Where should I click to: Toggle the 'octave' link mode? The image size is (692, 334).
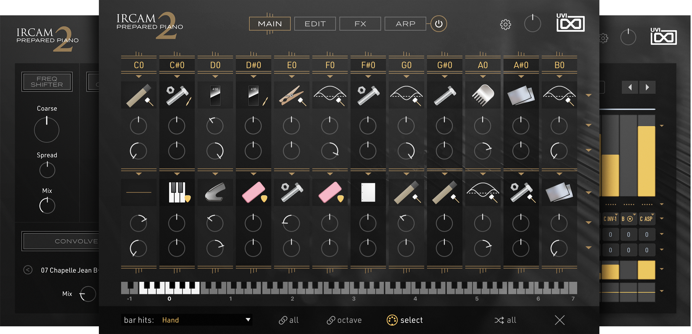[x=344, y=320]
